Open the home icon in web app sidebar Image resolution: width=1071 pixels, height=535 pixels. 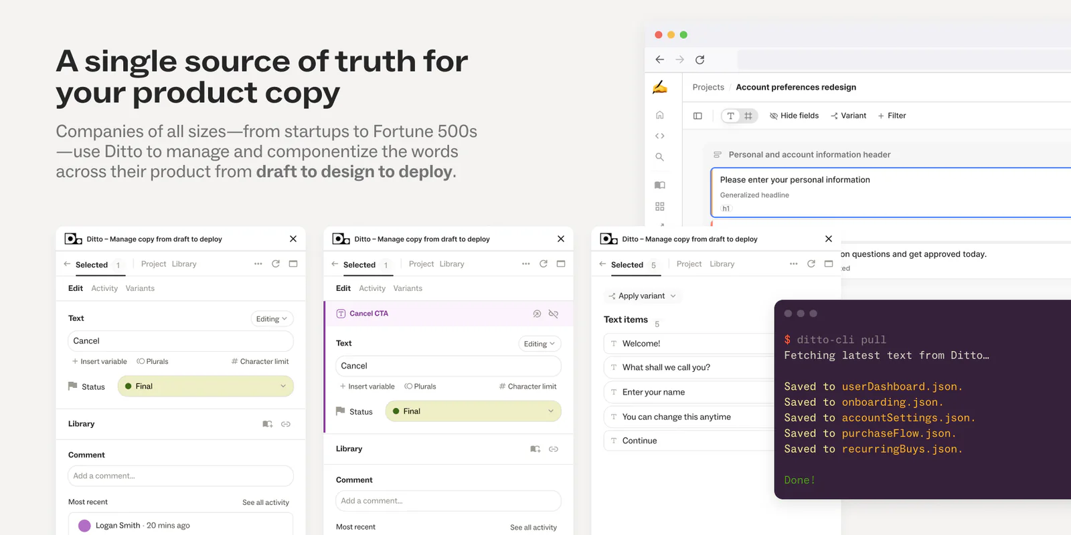[660, 115]
